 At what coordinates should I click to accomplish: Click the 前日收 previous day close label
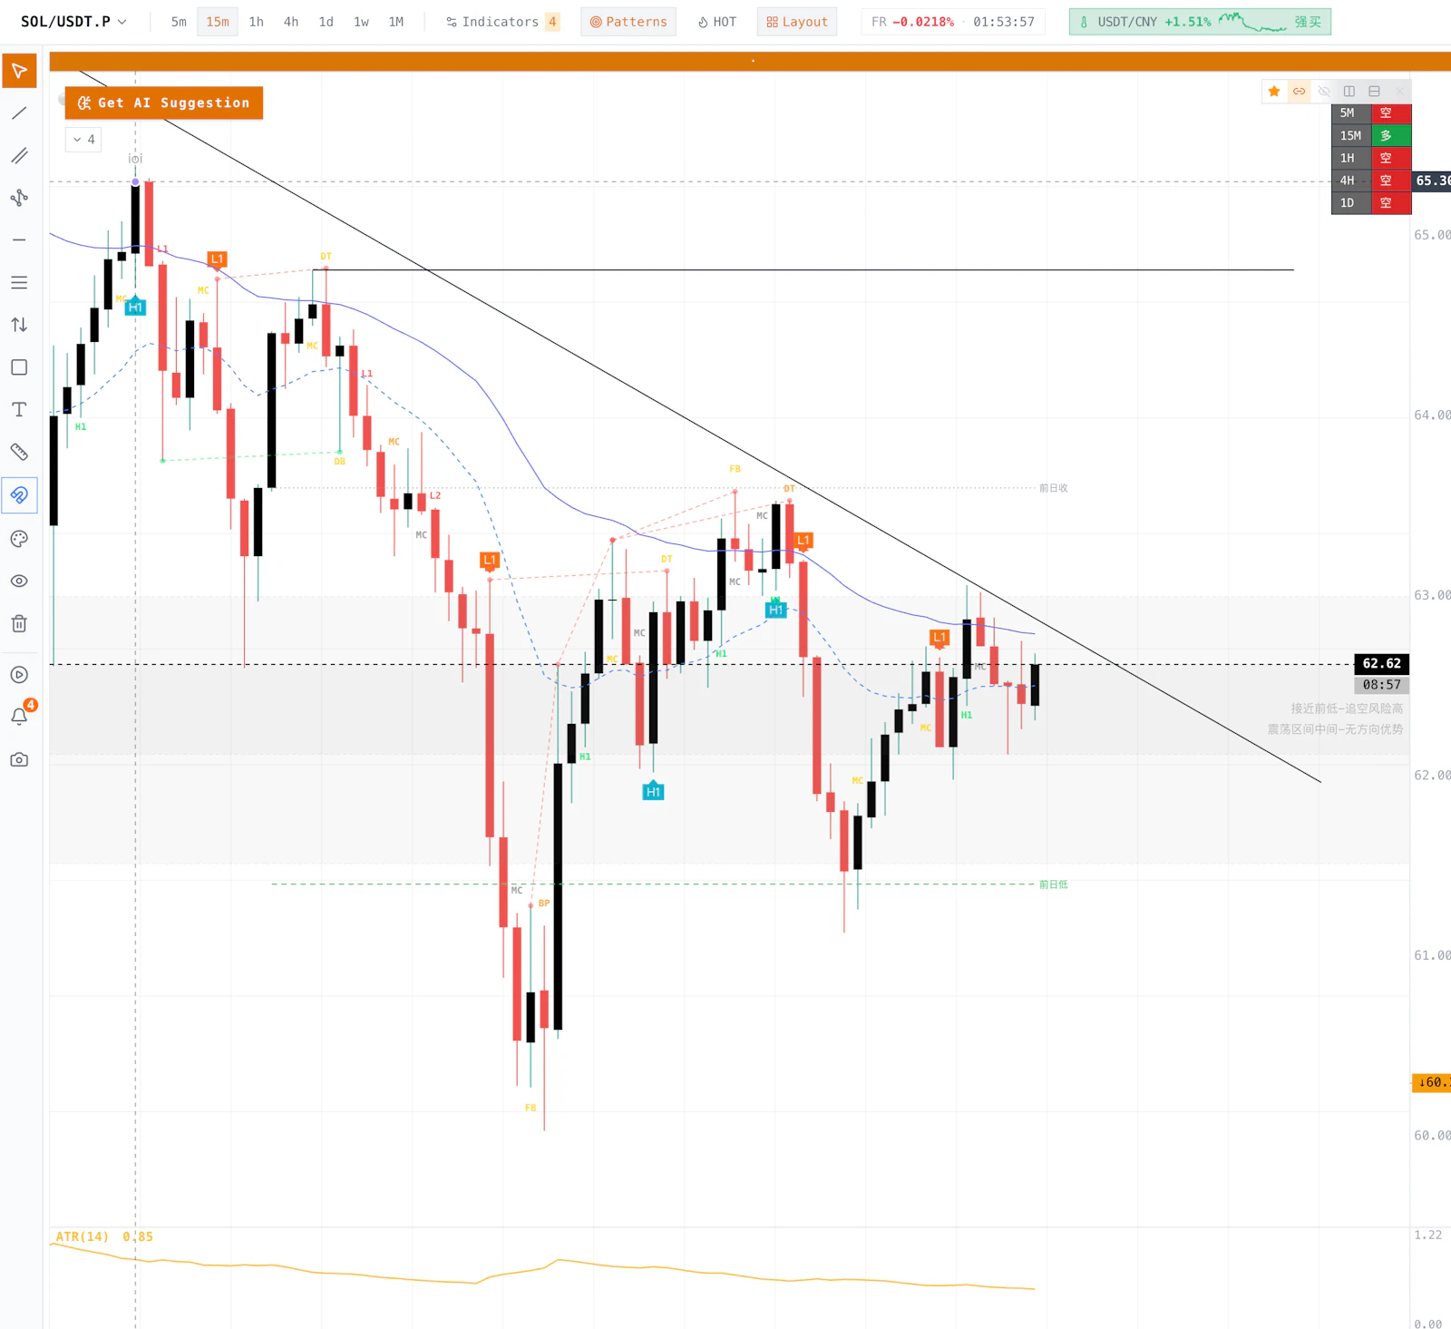click(x=1053, y=488)
